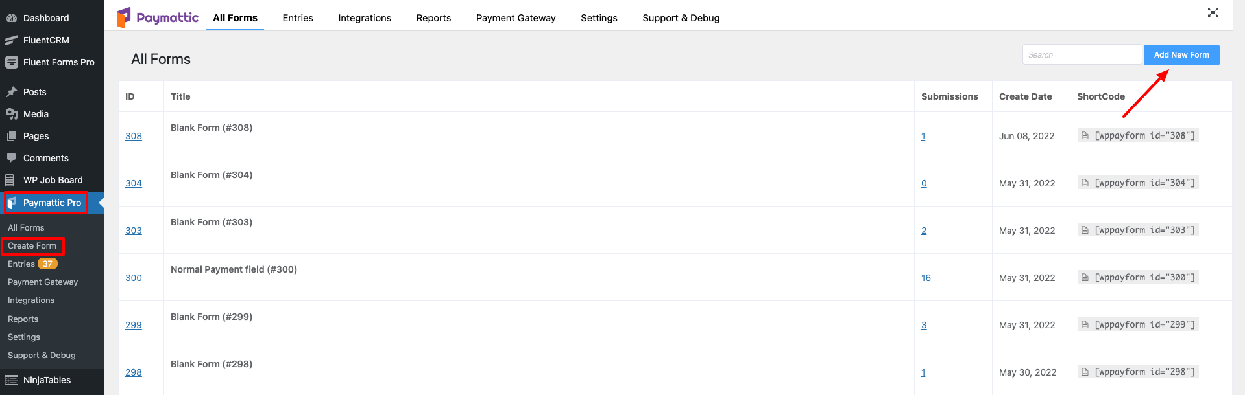Image resolution: width=1245 pixels, height=395 pixels.
Task: Click the Add New Form button
Action: tap(1181, 55)
